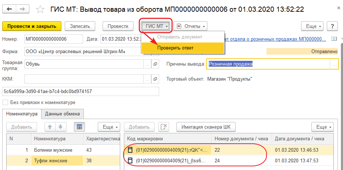Viewport: 343px width, 170px height.
Task: Move the nomenclature row up with arrow
Action: pyautogui.click(x=50, y=127)
